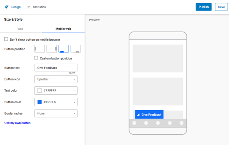Switch to the Web tab

(20, 29)
